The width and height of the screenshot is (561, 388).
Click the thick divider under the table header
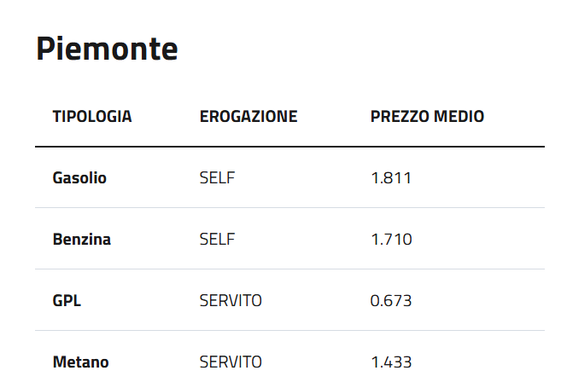coord(289,147)
